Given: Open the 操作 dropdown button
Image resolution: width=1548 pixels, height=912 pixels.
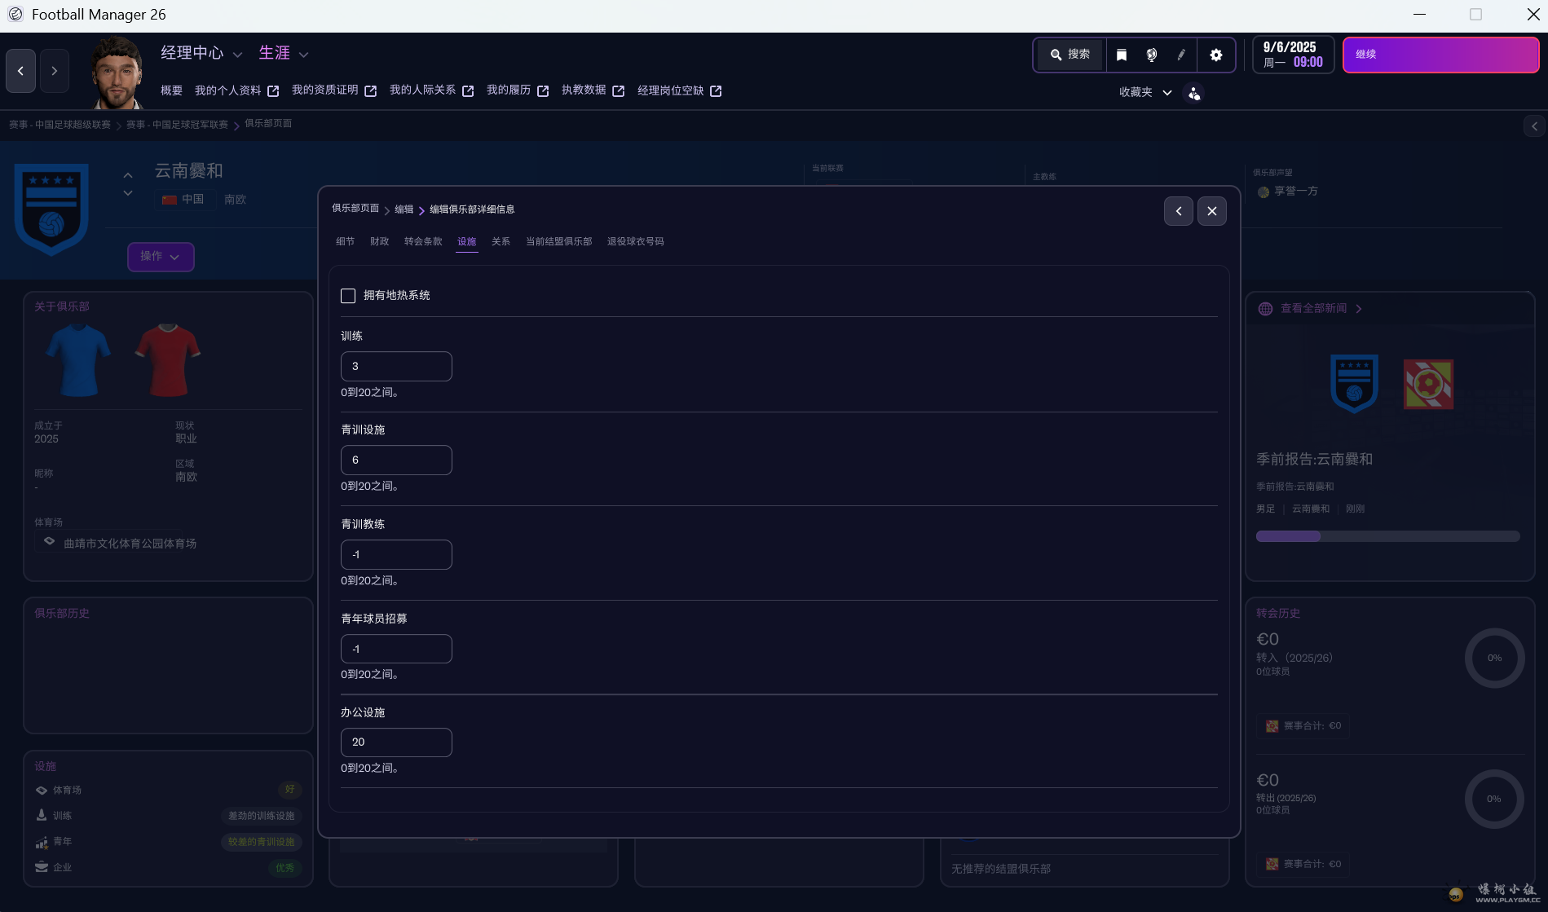Looking at the screenshot, I should pos(160,257).
